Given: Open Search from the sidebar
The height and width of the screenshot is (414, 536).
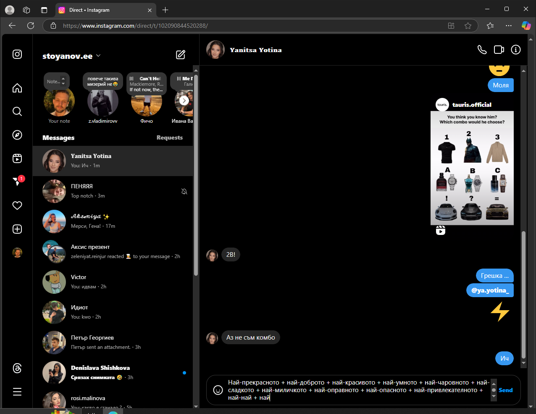Looking at the screenshot, I should (x=17, y=111).
